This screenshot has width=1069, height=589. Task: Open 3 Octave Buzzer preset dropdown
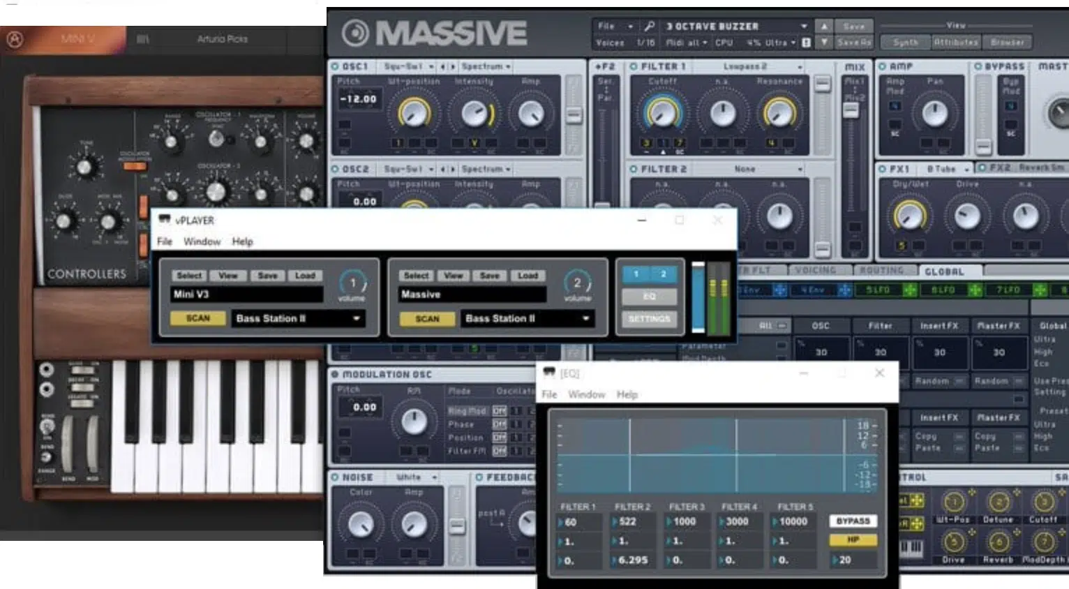735,26
